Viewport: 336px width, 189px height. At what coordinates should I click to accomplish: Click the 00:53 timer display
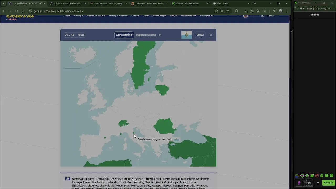[x=200, y=35]
